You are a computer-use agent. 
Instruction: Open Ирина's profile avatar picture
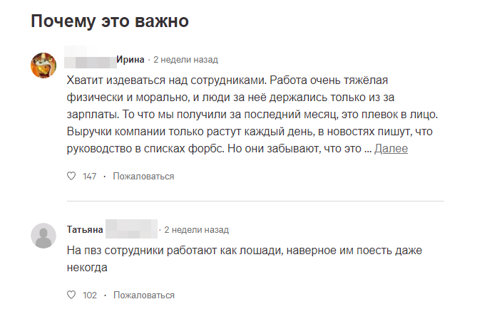[43, 65]
